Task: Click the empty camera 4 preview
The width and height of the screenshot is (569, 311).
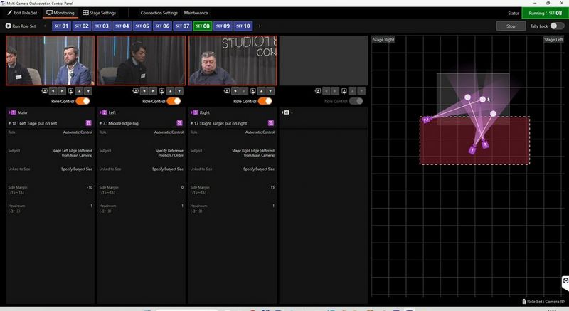Action: coord(324,60)
